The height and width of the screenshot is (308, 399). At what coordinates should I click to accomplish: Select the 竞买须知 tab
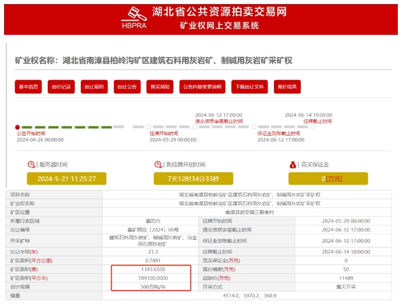tap(160, 87)
